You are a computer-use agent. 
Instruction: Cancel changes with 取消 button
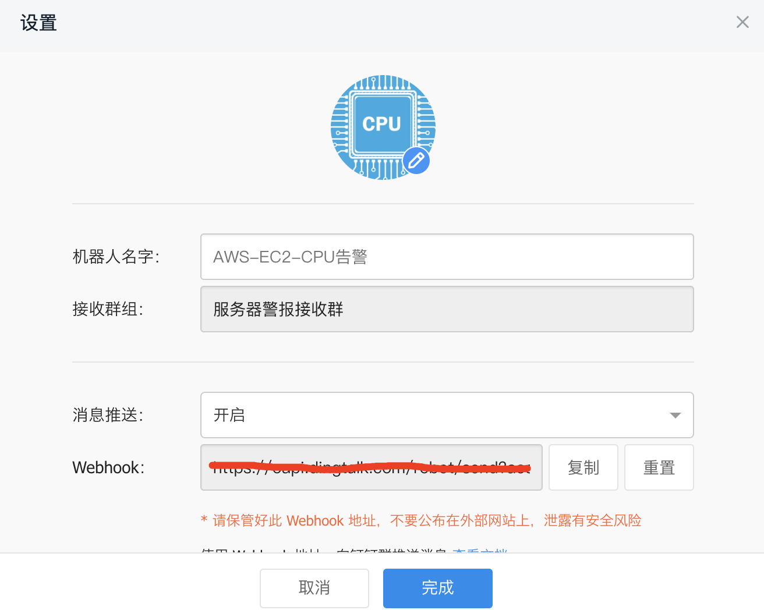pyautogui.click(x=314, y=588)
